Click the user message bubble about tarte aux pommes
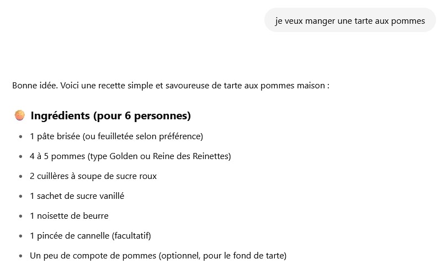 point(350,20)
